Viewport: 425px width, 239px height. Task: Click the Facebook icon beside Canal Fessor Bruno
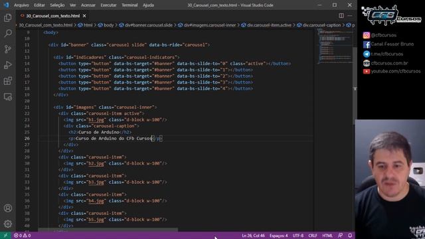pos(367,44)
